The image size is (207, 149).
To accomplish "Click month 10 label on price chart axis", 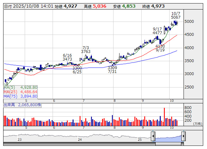I will click(x=171, y=101).
